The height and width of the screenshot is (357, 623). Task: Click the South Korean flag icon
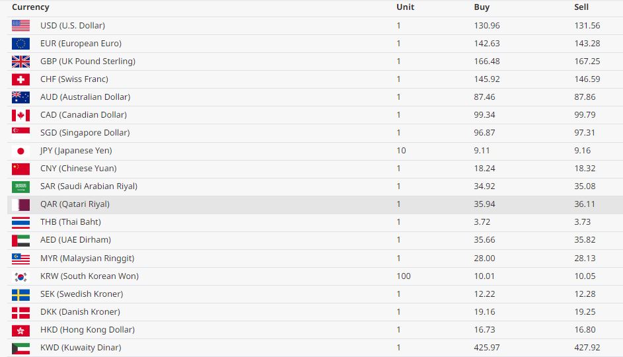20,276
